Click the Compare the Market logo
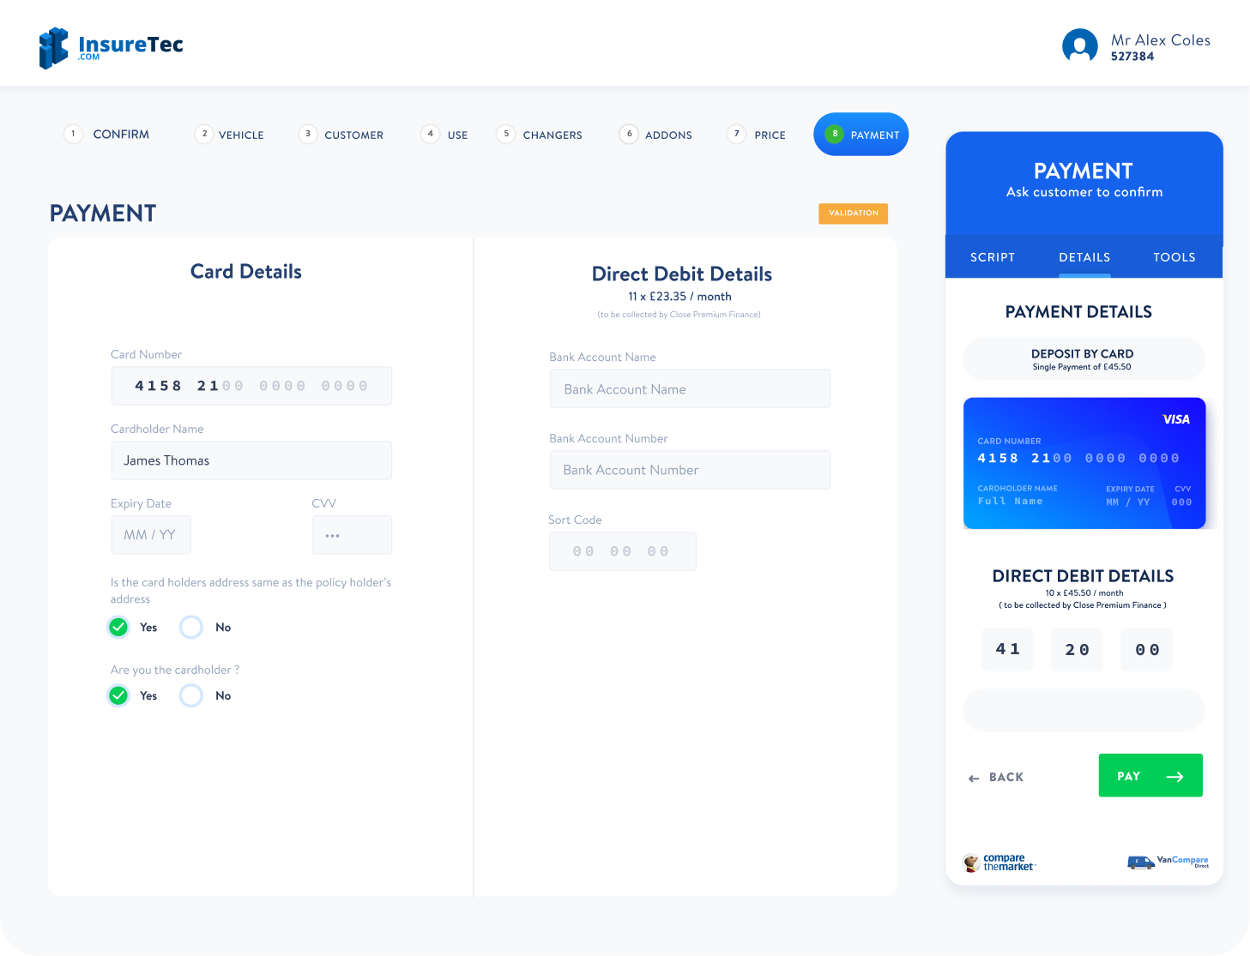The height and width of the screenshot is (956, 1250). [999, 863]
